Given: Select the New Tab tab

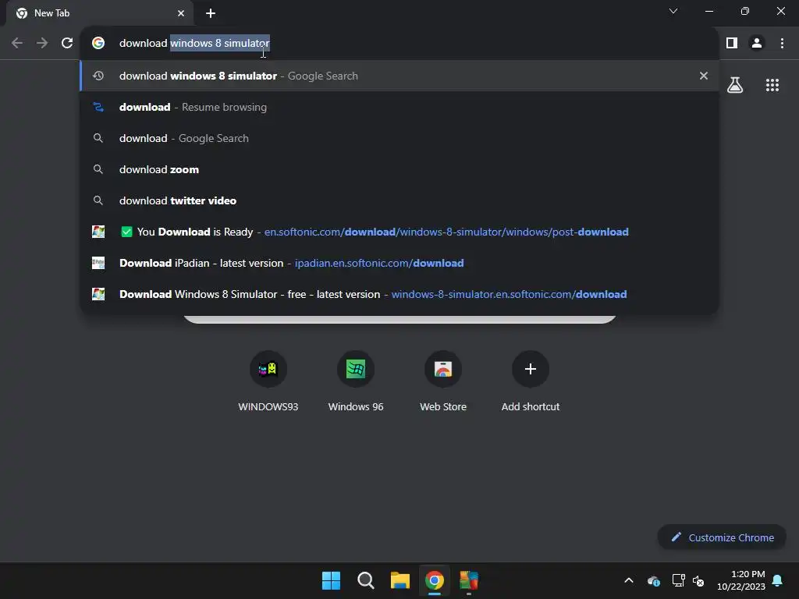Looking at the screenshot, I should click(x=100, y=13).
